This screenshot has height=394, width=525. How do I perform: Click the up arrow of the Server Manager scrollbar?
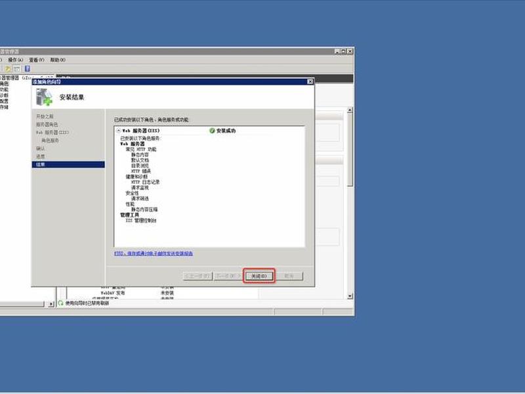coord(350,110)
